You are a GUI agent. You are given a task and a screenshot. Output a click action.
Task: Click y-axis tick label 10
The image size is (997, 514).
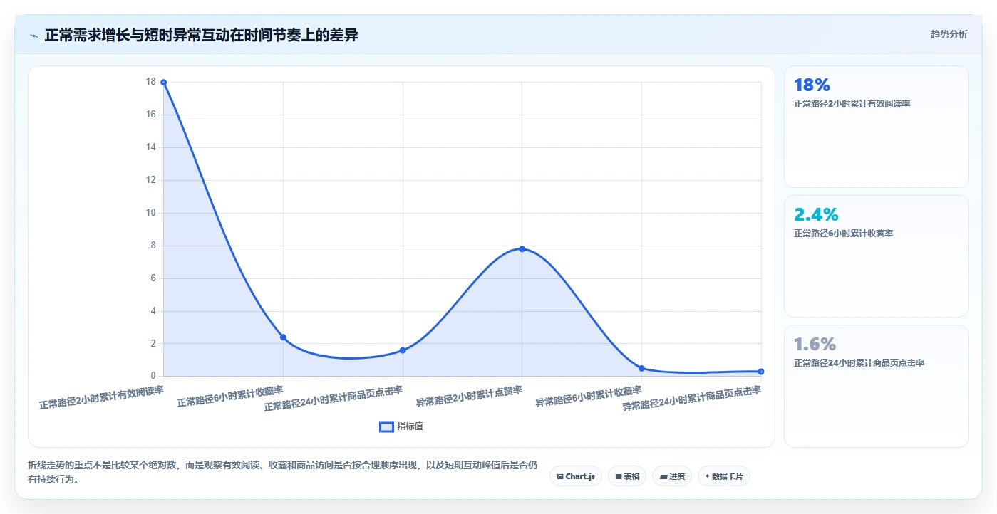(150, 213)
